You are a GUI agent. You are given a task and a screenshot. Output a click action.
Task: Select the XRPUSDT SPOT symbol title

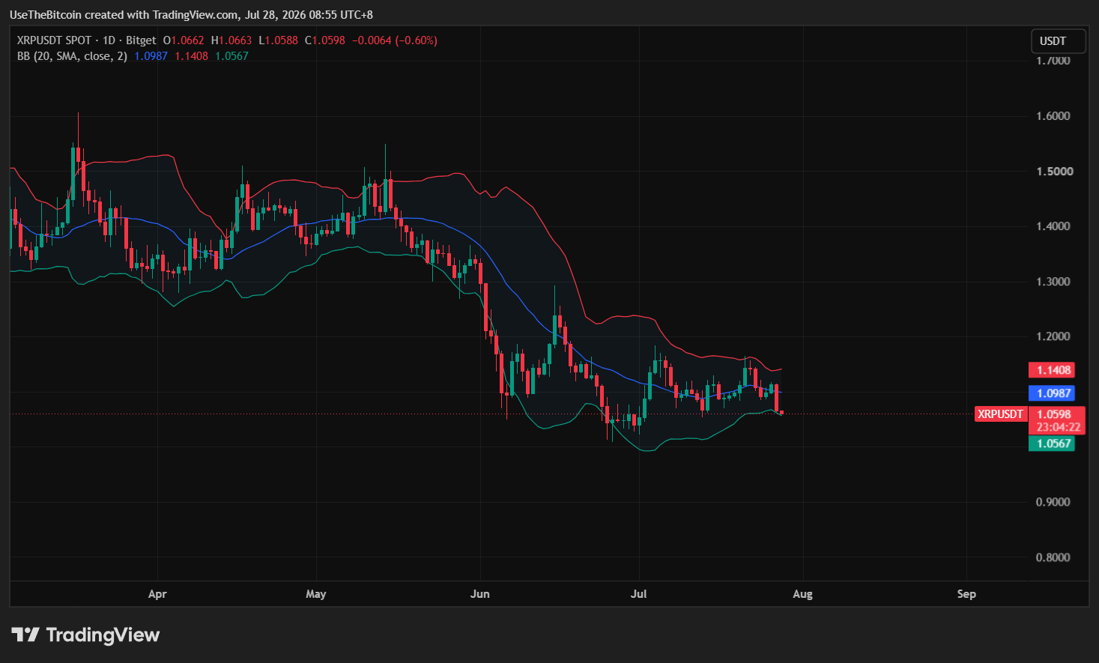[x=54, y=40]
